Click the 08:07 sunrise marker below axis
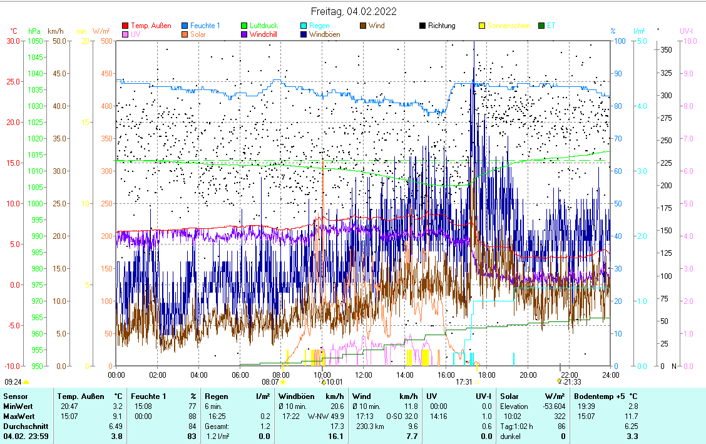This screenshot has width=706, height=444. click(x=271, y=381)
